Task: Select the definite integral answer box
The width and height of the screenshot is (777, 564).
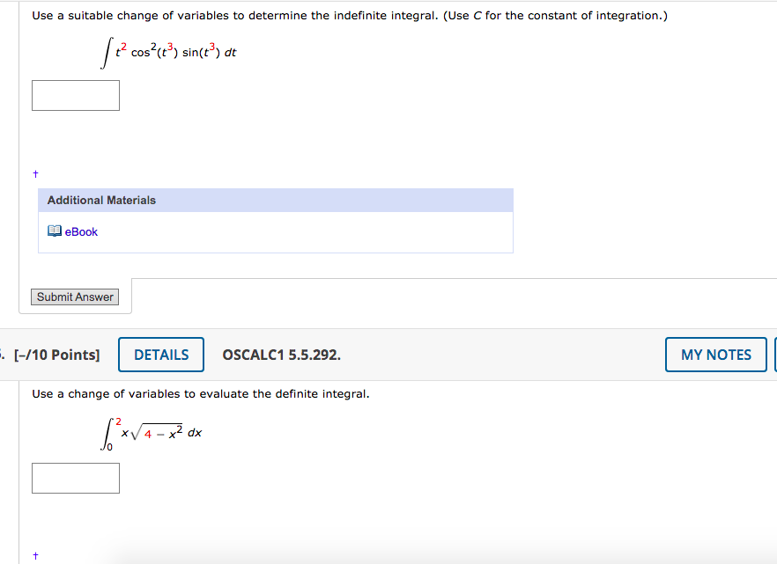Action: [x=76, y=478]
